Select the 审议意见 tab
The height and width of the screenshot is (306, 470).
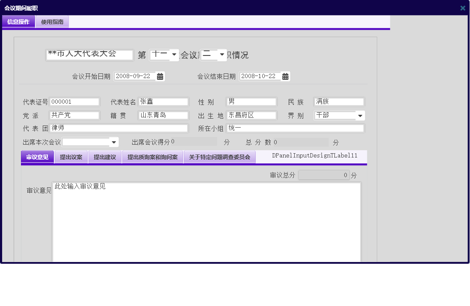[37, 157]
